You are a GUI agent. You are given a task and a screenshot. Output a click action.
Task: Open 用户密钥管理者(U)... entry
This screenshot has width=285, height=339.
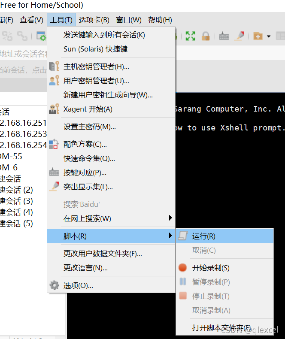(111, 81)
